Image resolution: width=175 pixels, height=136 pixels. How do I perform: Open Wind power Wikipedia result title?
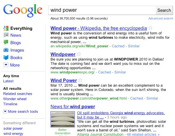(99, 28)
